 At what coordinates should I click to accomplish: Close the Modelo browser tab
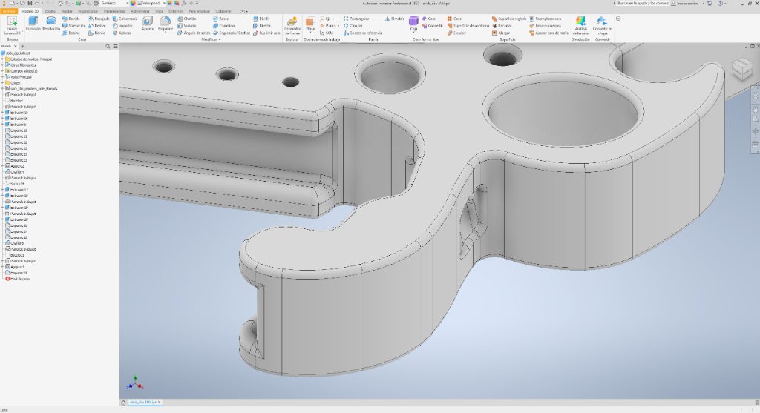pos(15,47)
